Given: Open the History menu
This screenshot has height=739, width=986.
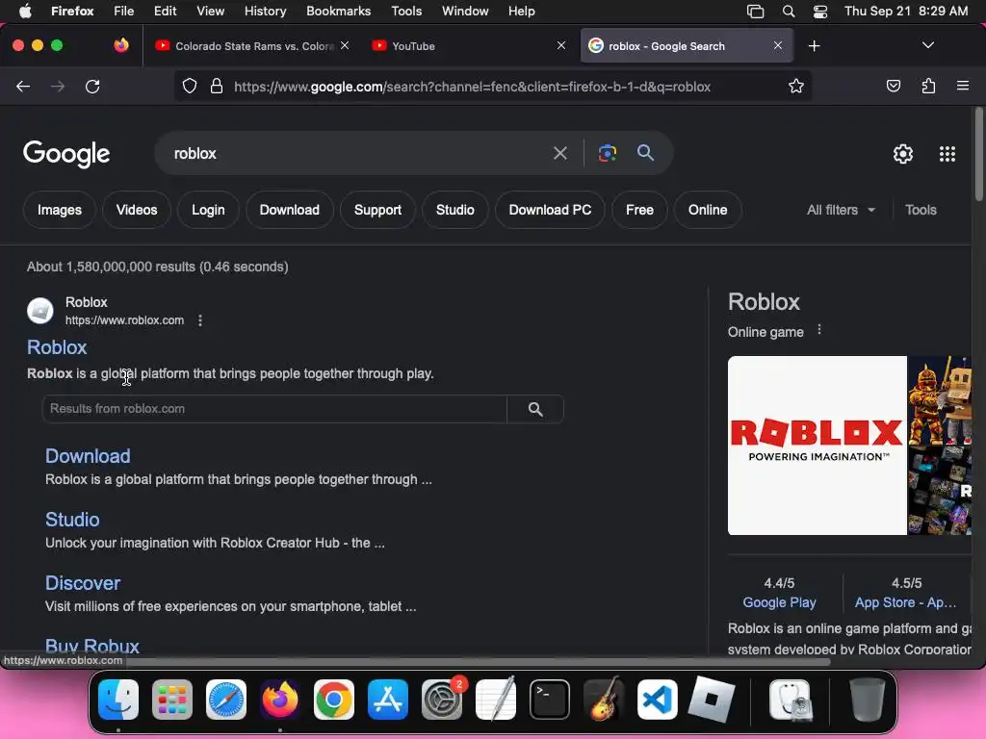Looking at the screenshot, I should [265, 12].
